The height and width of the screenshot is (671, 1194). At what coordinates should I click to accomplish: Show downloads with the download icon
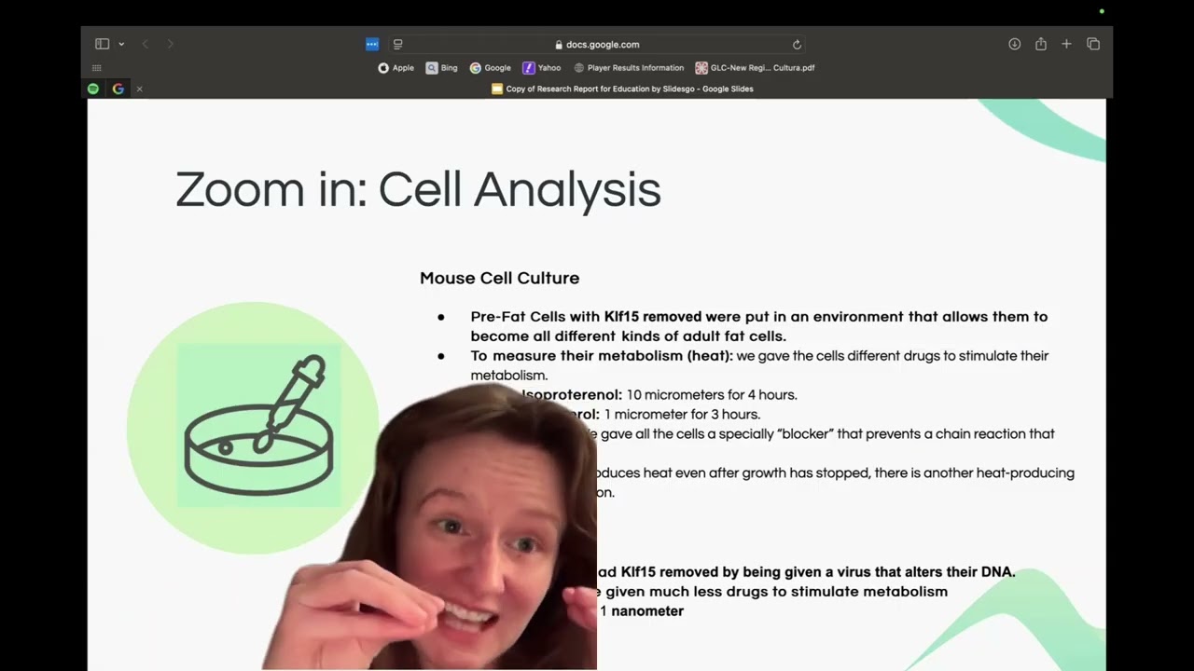click(1014, 44)
